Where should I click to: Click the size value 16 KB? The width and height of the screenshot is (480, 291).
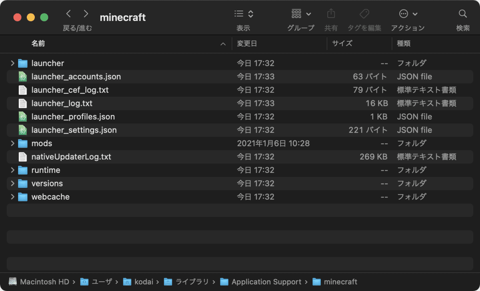[377, 103]
